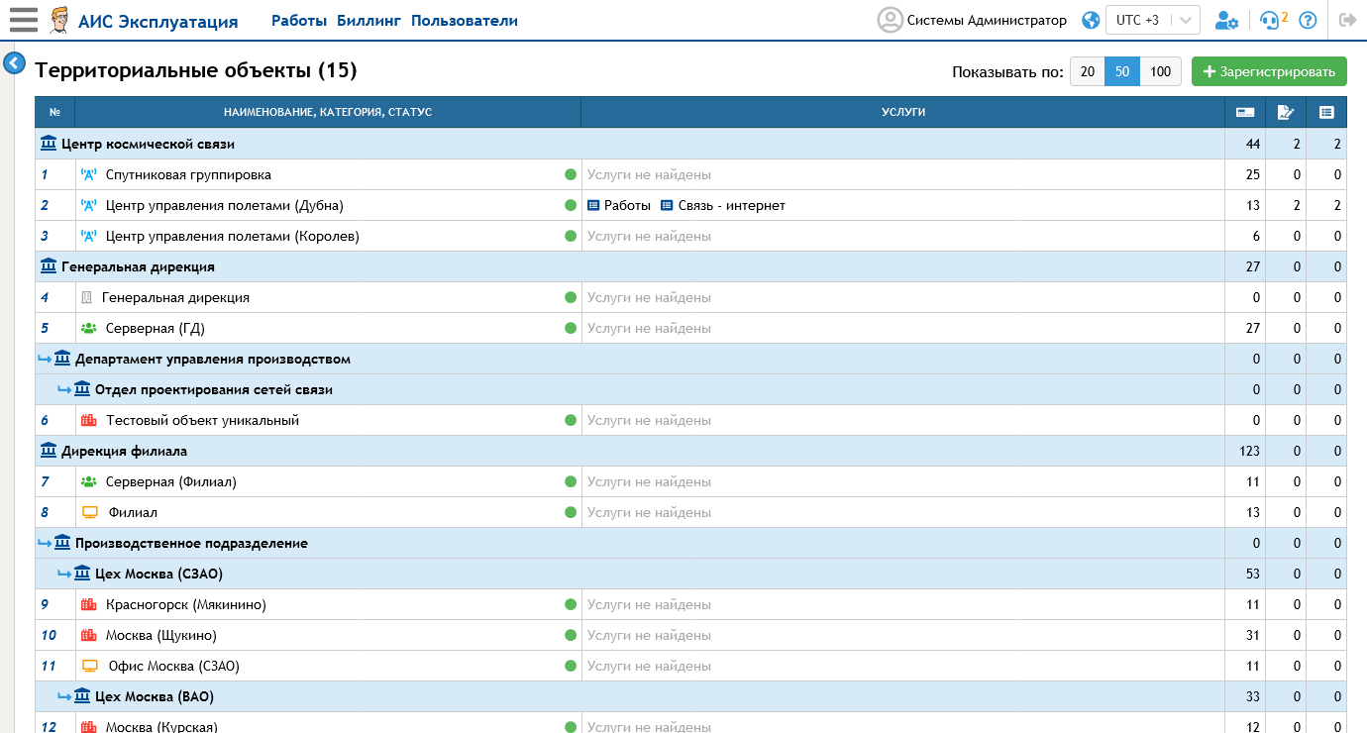
Task: Click institution icon of Дирекция филиала
Action: [x=49, y=451]
